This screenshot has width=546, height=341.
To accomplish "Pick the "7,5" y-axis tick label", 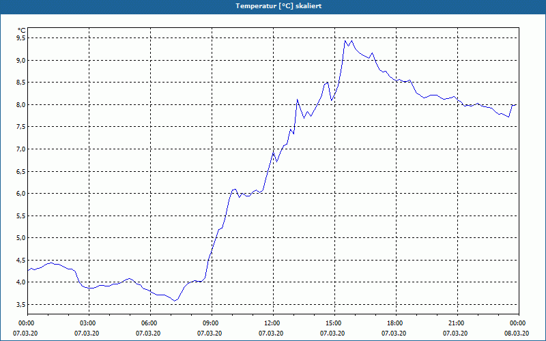I will (x=21, y=127).
